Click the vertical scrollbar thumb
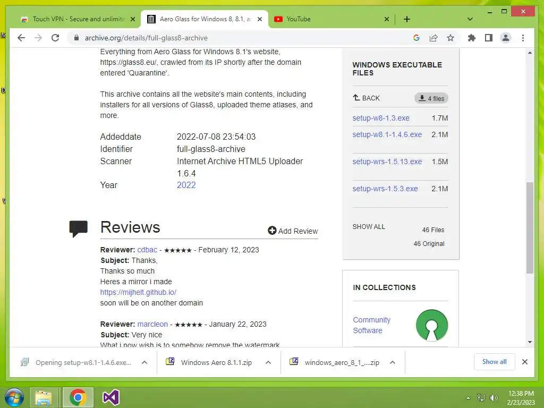Screen dimensions: 544x408 [x=530, y=227]
